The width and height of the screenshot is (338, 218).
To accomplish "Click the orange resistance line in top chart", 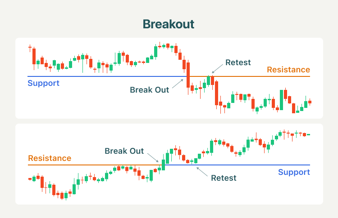I will tap(250, 76).
